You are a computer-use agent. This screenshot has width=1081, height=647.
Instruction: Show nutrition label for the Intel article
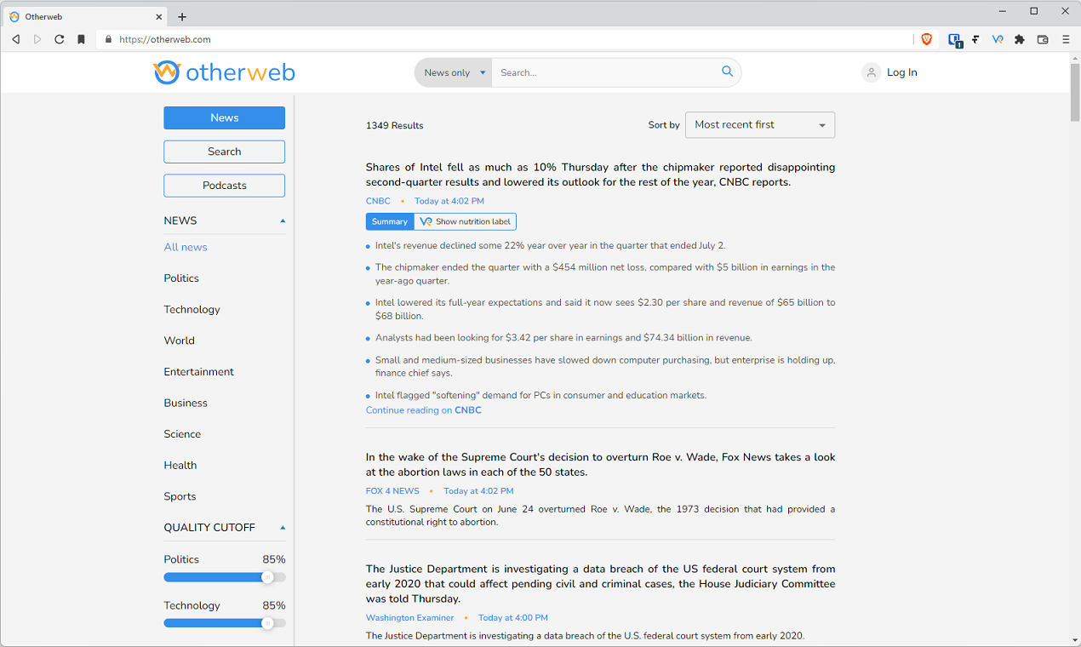(466, 221)
